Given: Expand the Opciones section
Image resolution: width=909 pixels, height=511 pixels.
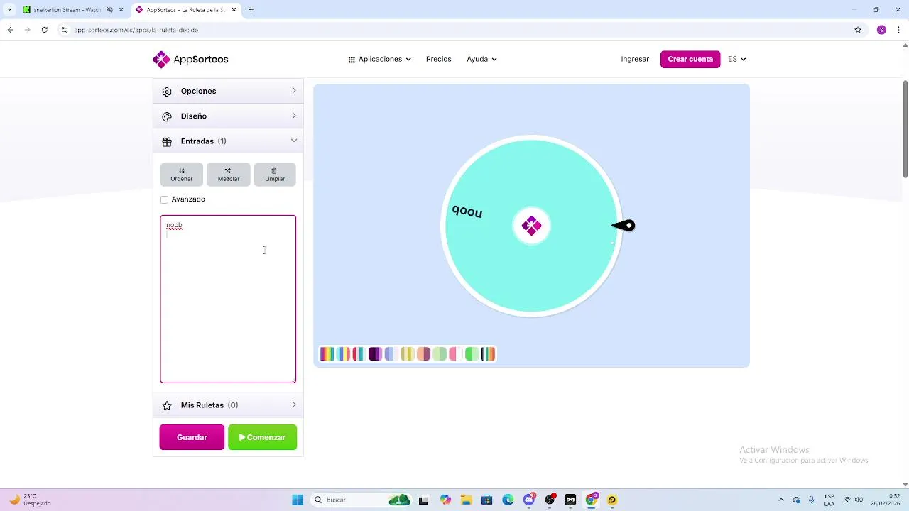Looking at the screenshot, I should [228, 91].
